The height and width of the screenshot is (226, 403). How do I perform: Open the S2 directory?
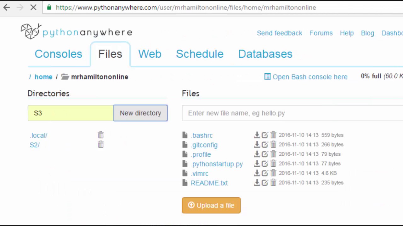click(34, 145)
